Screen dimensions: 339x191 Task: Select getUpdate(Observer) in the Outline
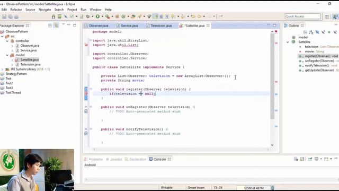[x=319, y=71]
